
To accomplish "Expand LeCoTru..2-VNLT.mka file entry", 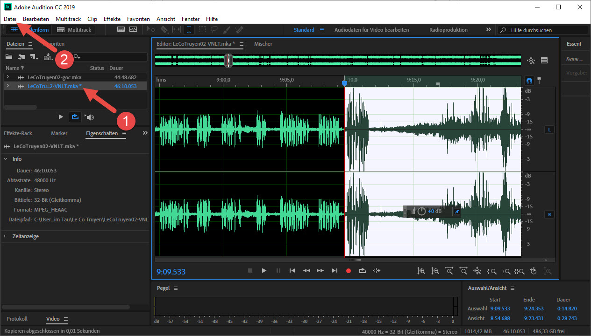I will [7, 86].
